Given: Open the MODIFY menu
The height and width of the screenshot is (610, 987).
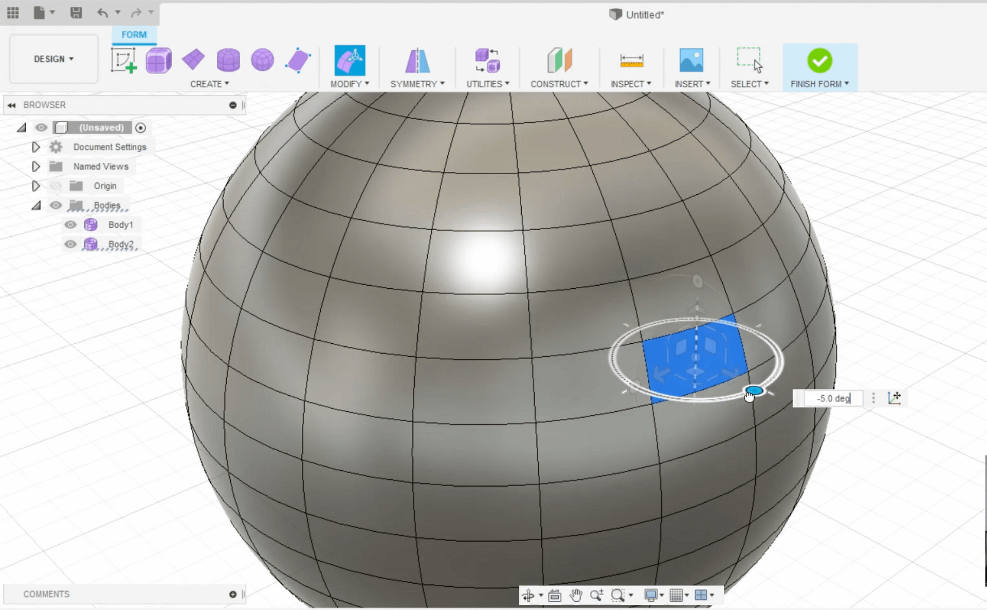Looking at the screenshot, I should click(350, 84).
